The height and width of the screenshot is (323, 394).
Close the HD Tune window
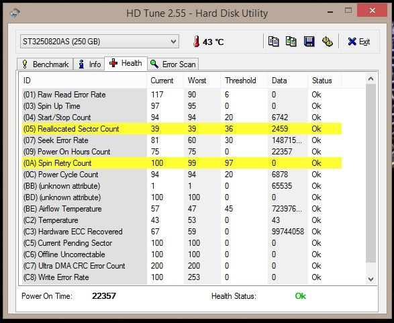coord(373,11)
